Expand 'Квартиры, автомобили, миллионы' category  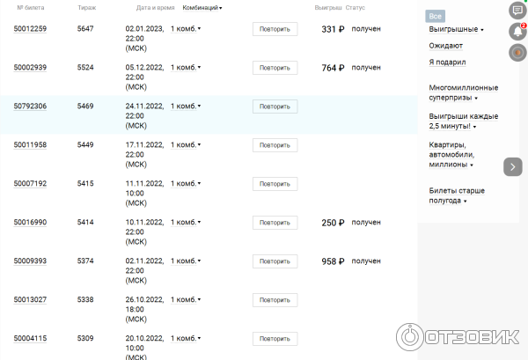458,154
